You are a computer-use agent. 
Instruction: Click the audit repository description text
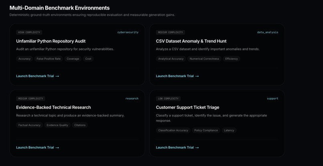tap(65, 49)
